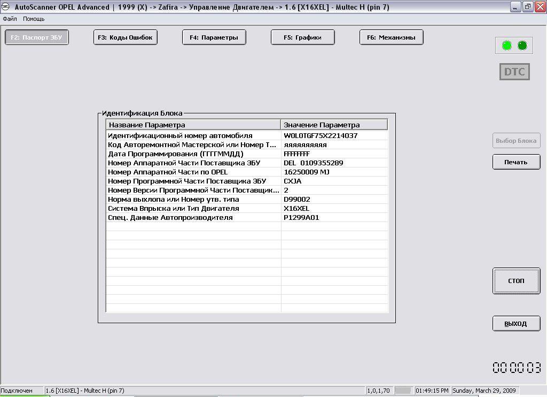Click the Название Параметра column header
The image size is (547, 397).
tap(193, 125)
